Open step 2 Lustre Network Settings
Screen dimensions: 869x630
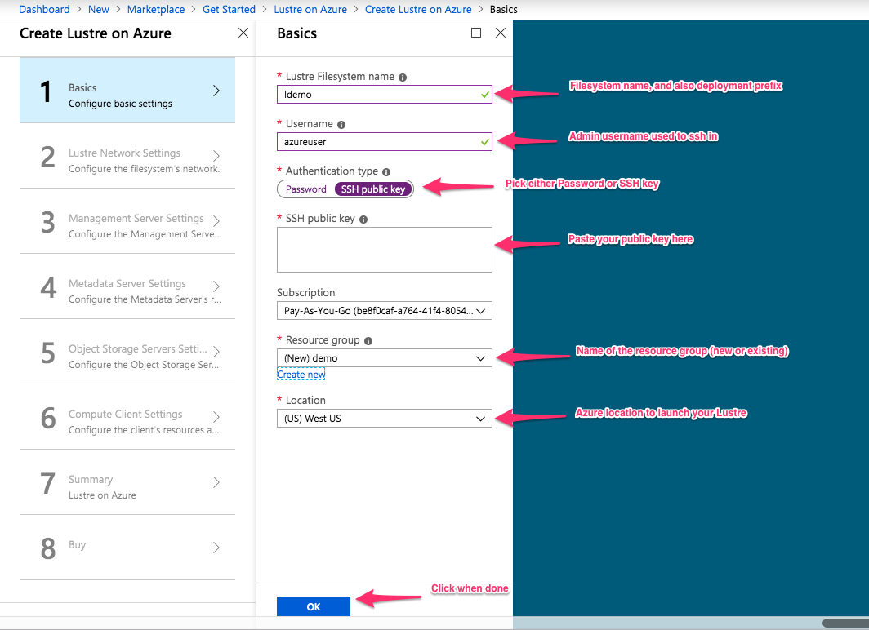point(127,156)
